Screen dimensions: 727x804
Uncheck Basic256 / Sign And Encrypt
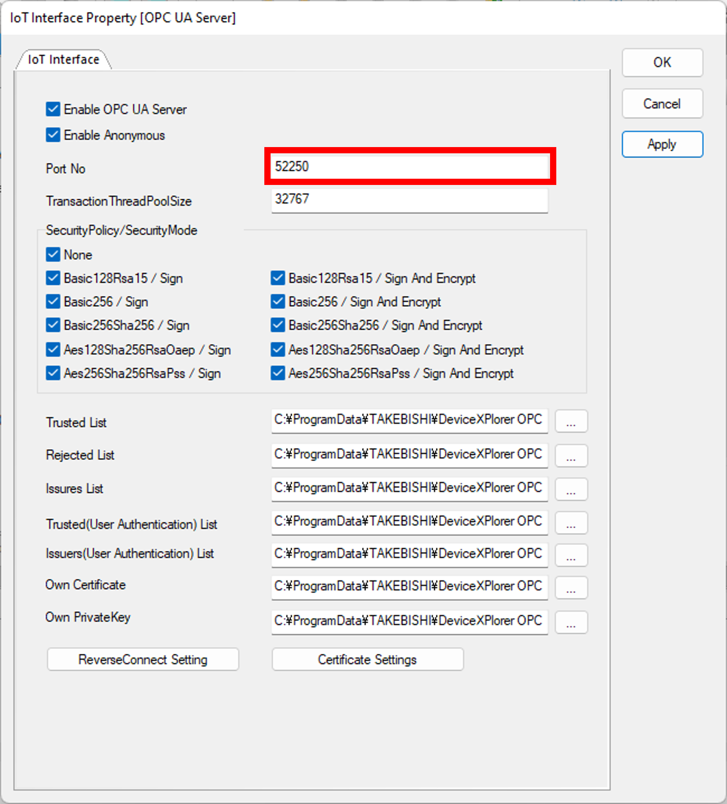pyautogui.click(x=278, y=302)
